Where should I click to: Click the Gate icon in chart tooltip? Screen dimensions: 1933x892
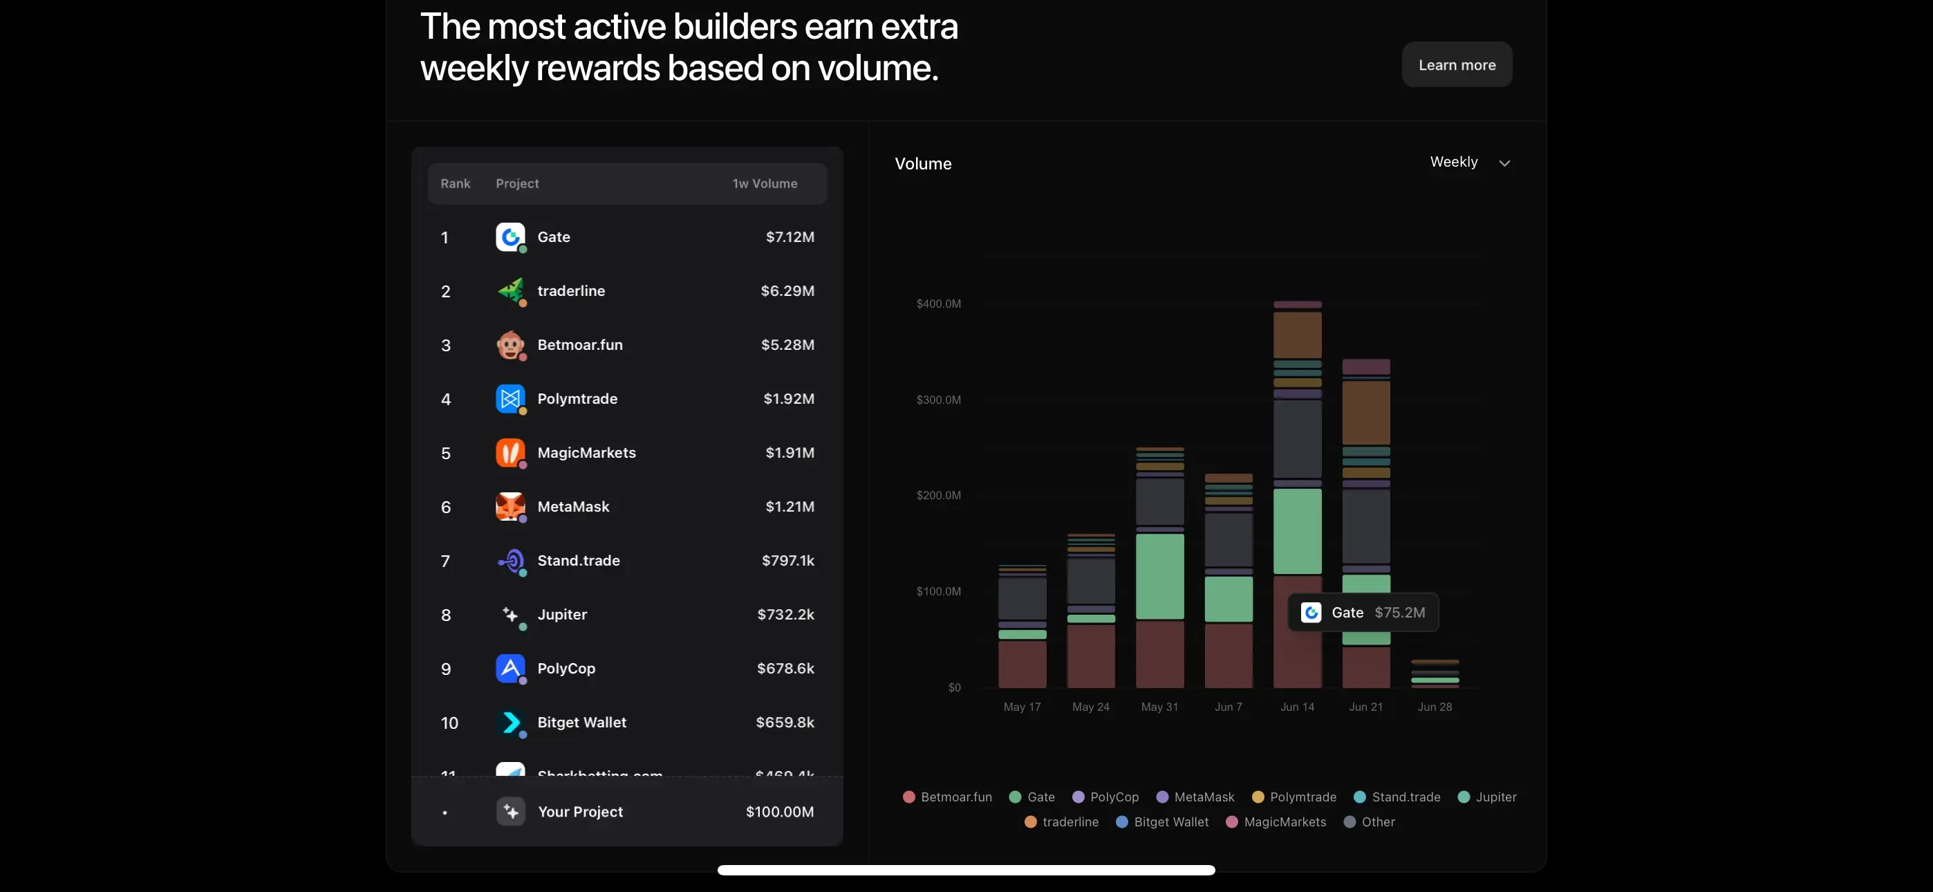pos(1311,613)
